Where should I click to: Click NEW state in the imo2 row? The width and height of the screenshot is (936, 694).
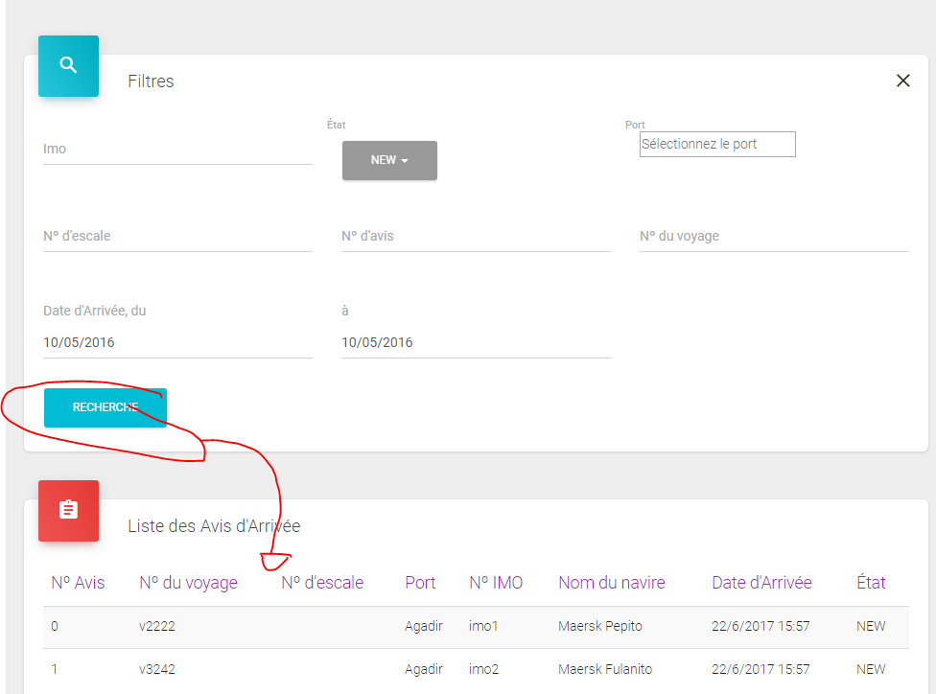(x=871, y=669)
